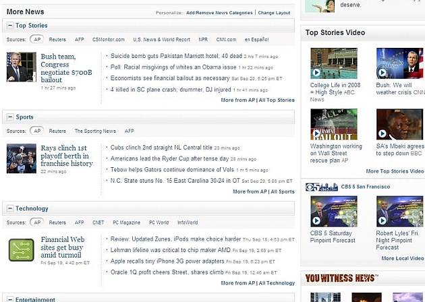Collapse the Entertainment section
Viewport: 425px width, 302px height.
click(10, 299)
